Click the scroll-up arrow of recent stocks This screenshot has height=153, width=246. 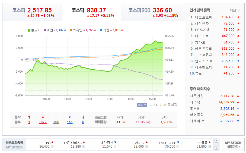tap(216, 141)
